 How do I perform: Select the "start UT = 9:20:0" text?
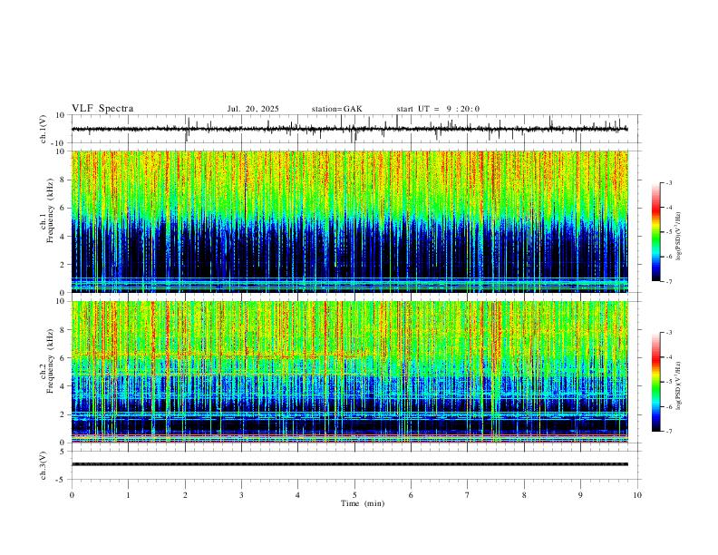pyautogui.click(x=438, y=109)
